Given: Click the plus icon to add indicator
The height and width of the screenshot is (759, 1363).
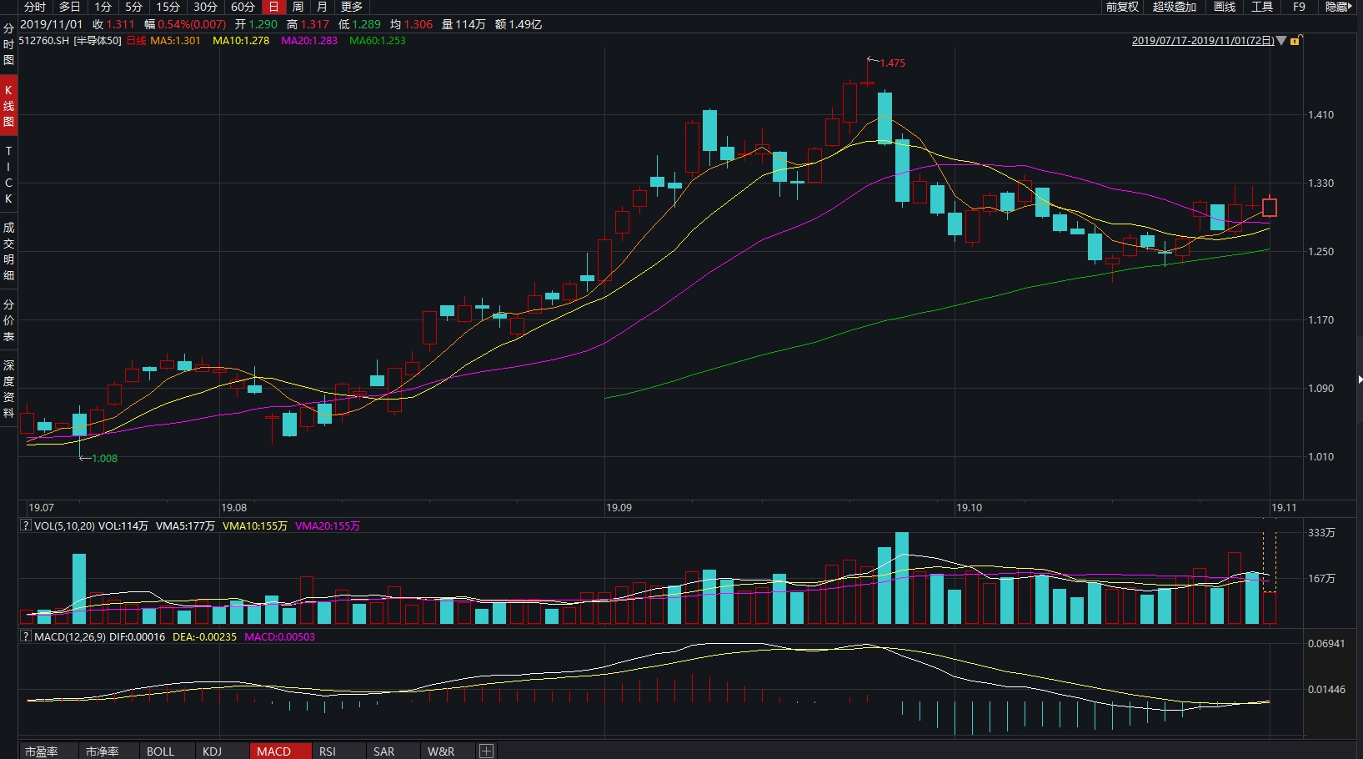Looking at the screenshot, I should point(486,751).
